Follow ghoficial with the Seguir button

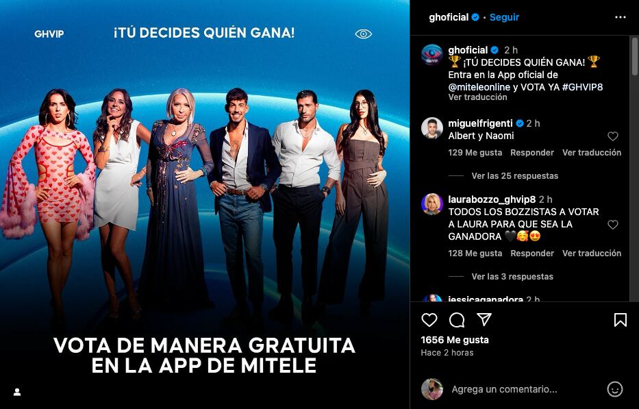(x=504, y=17)
